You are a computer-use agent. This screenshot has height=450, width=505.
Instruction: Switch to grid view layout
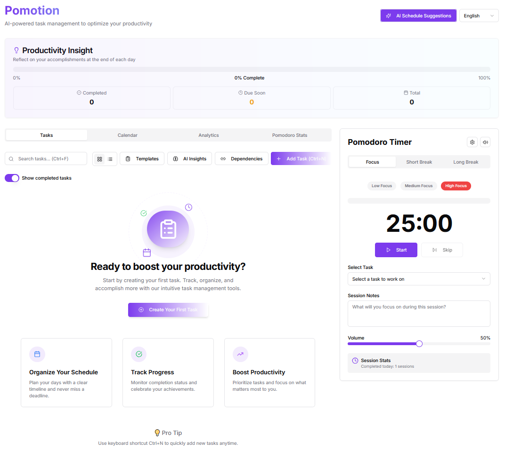click(x=99, y=159)
